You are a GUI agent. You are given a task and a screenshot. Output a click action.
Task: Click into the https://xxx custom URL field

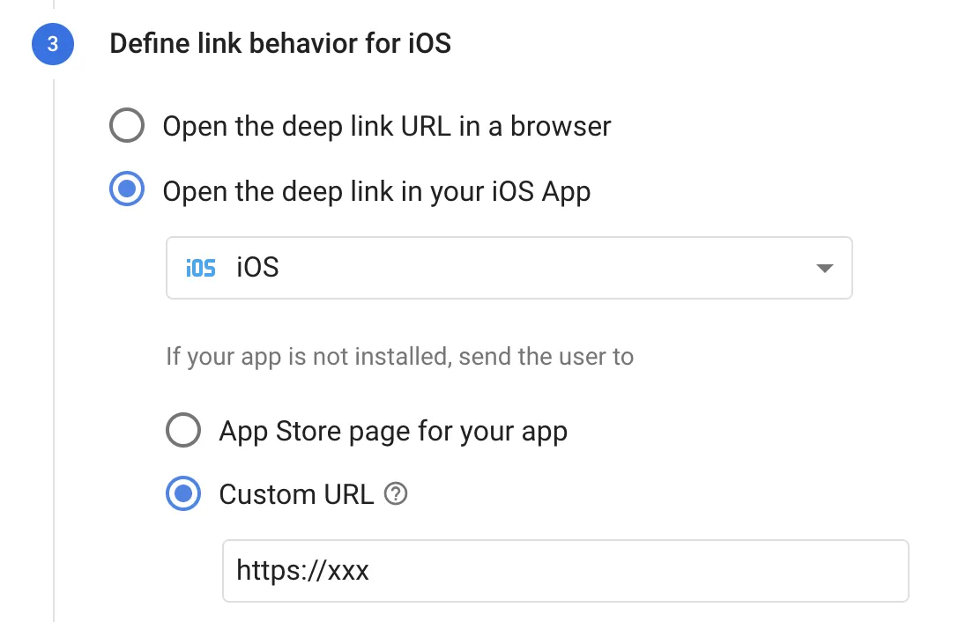tap(564, 571)
